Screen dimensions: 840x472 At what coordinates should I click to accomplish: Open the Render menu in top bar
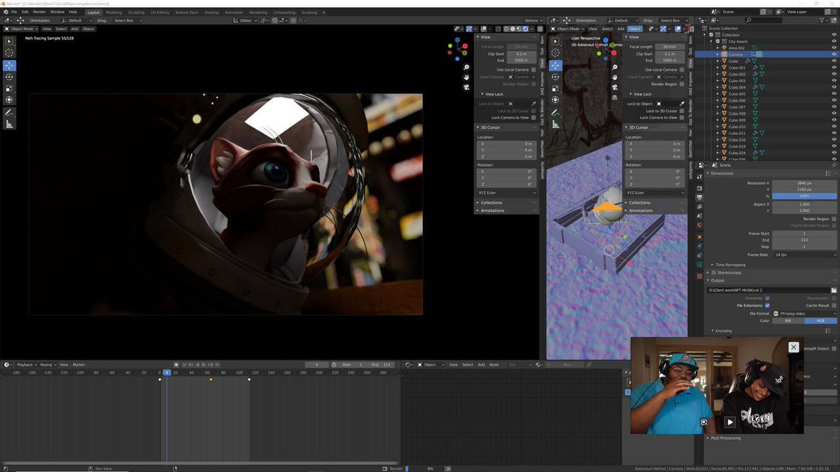pyautogui.click(x=39, y=12)
